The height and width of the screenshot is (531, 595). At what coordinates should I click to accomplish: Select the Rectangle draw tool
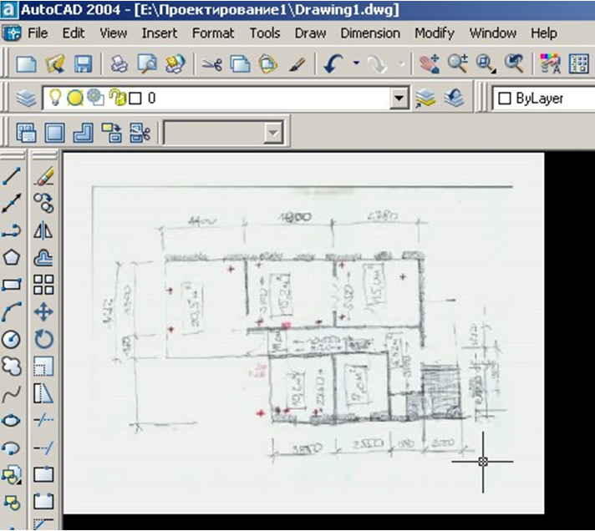pyautogui.click(x=12, y=285)
